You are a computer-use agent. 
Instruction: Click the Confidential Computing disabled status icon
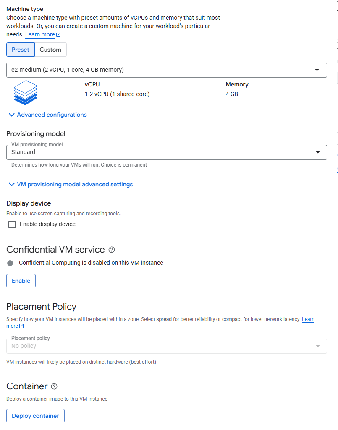[10, 263]
